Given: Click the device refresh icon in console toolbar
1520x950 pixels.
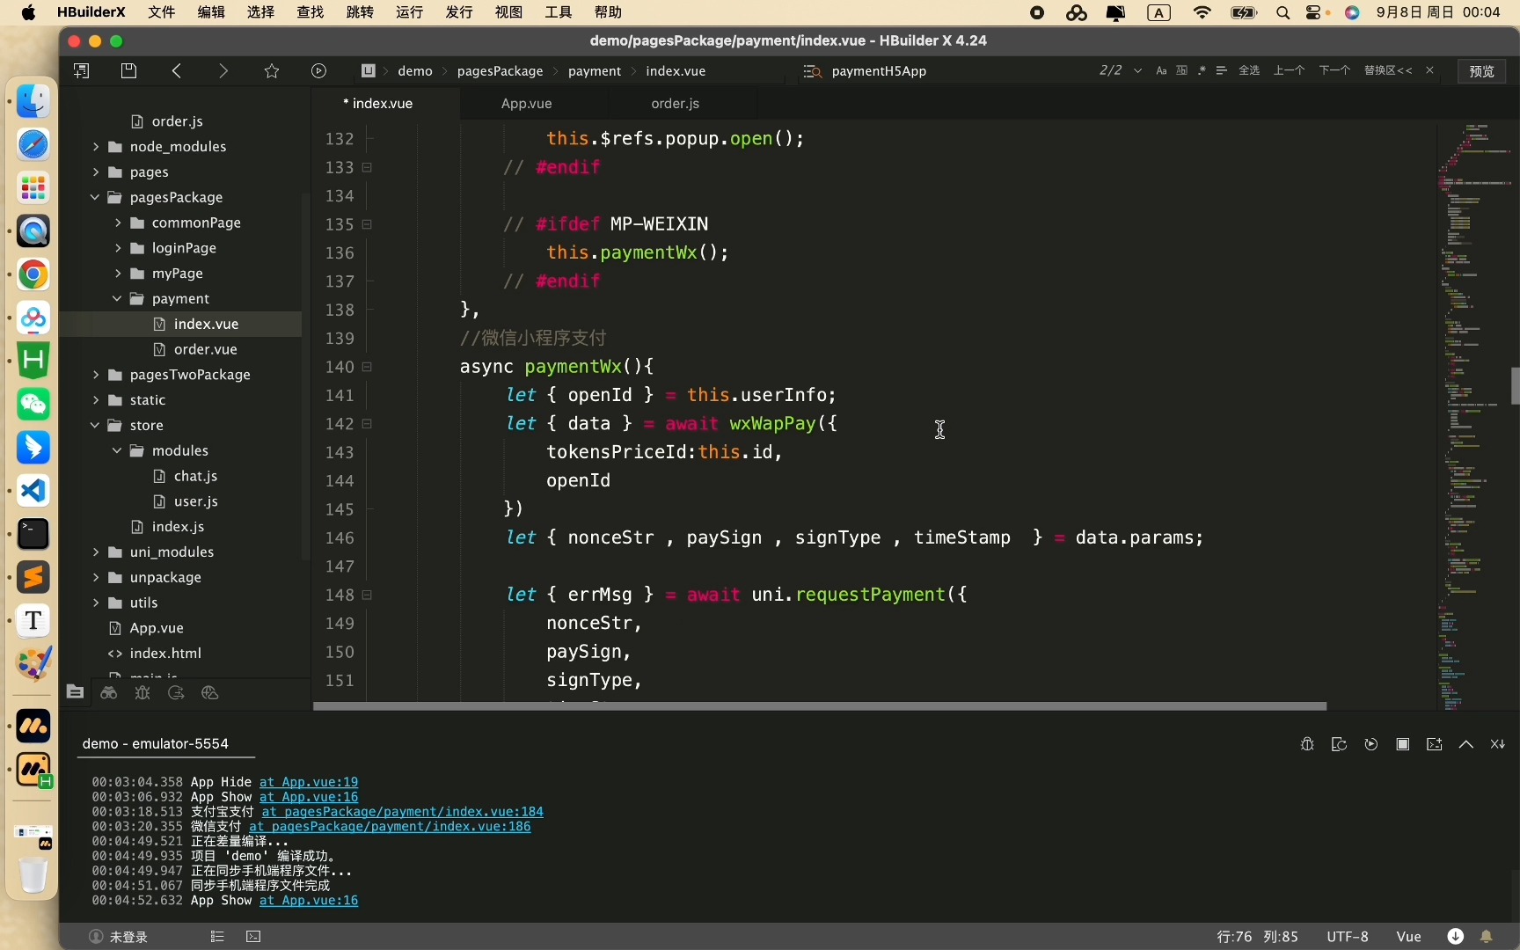Looking at the screenshot, I should pos(1339,744).
